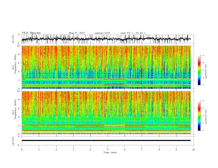The image size is (218, 168).
Task: Click the "10" minute tick on time axis
Action: (194, 150)
